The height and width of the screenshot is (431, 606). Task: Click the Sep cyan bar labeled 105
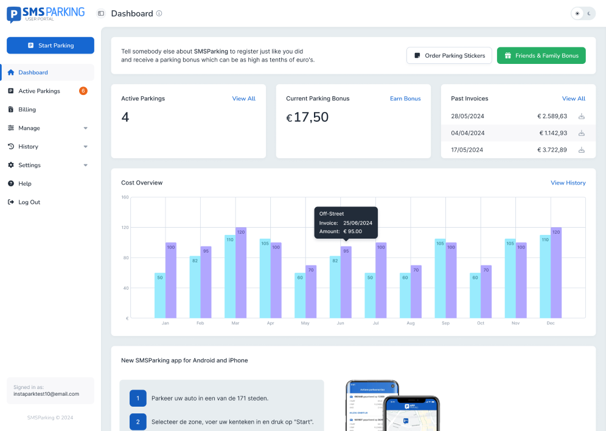[440, 278]
